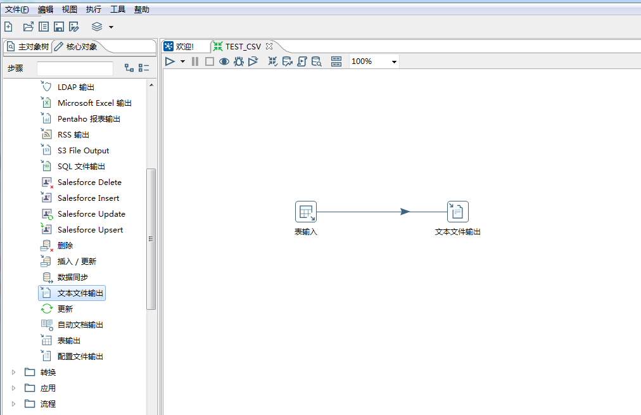Select the 自动文档输出 step
Image resolution: width=641 pixels, height=415 pixels.
tap(72, 325)
